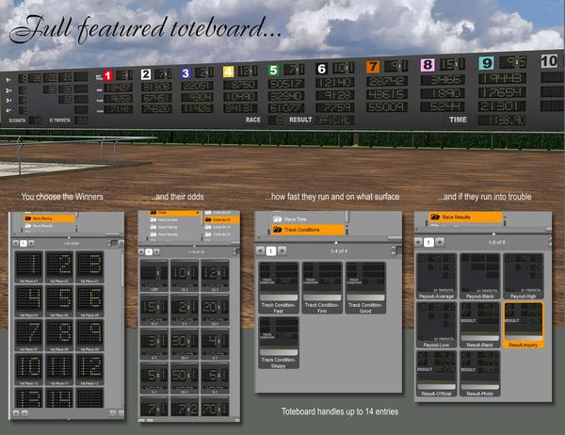Select the 15:1 odds thumbnail
This screenshot has width=565, height=435.
[x=154, y=310]
